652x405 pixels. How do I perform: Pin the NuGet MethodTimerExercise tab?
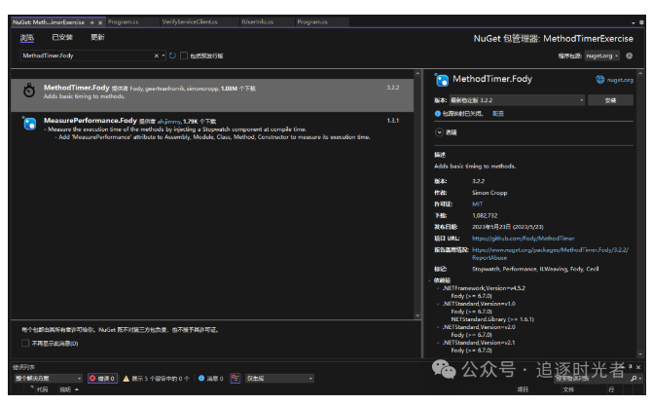91,22
